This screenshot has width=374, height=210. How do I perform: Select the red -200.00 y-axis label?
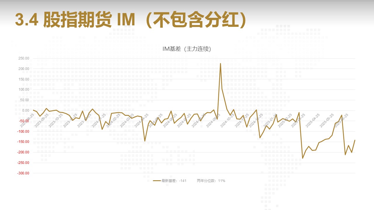[23, 152]
